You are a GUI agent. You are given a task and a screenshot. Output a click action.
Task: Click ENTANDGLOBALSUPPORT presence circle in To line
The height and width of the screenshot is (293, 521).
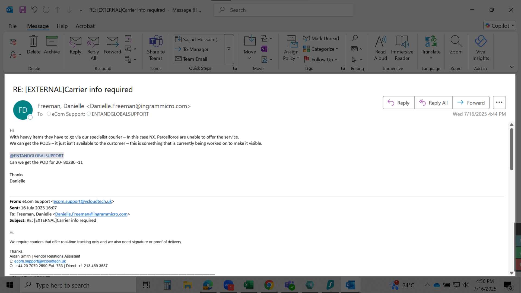point(89,114)
